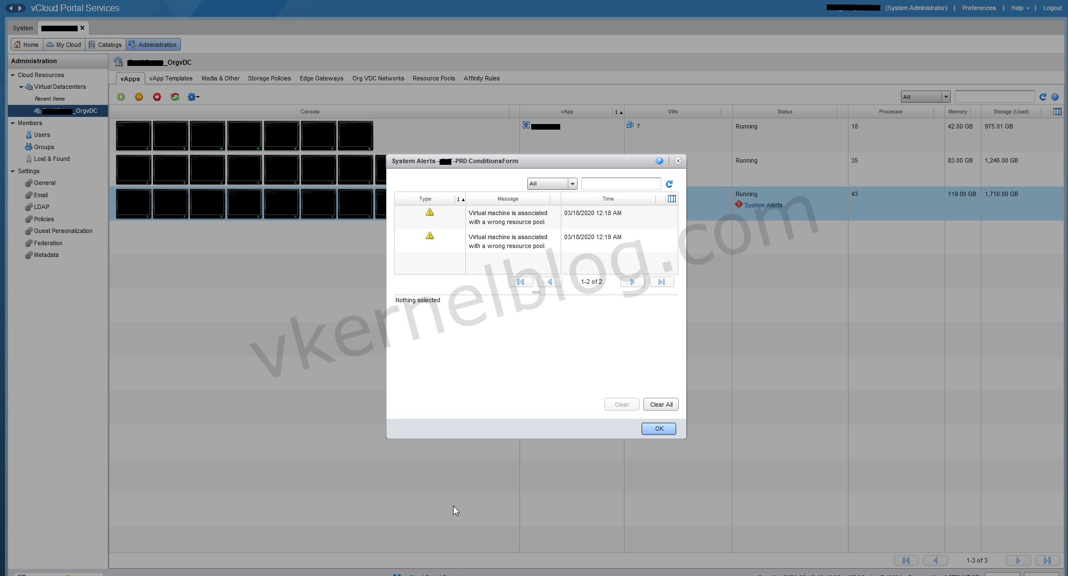Suspend the vApp with the orange pause icon
The height and width of the screenshot is (576, 1068).
(139, 97)
